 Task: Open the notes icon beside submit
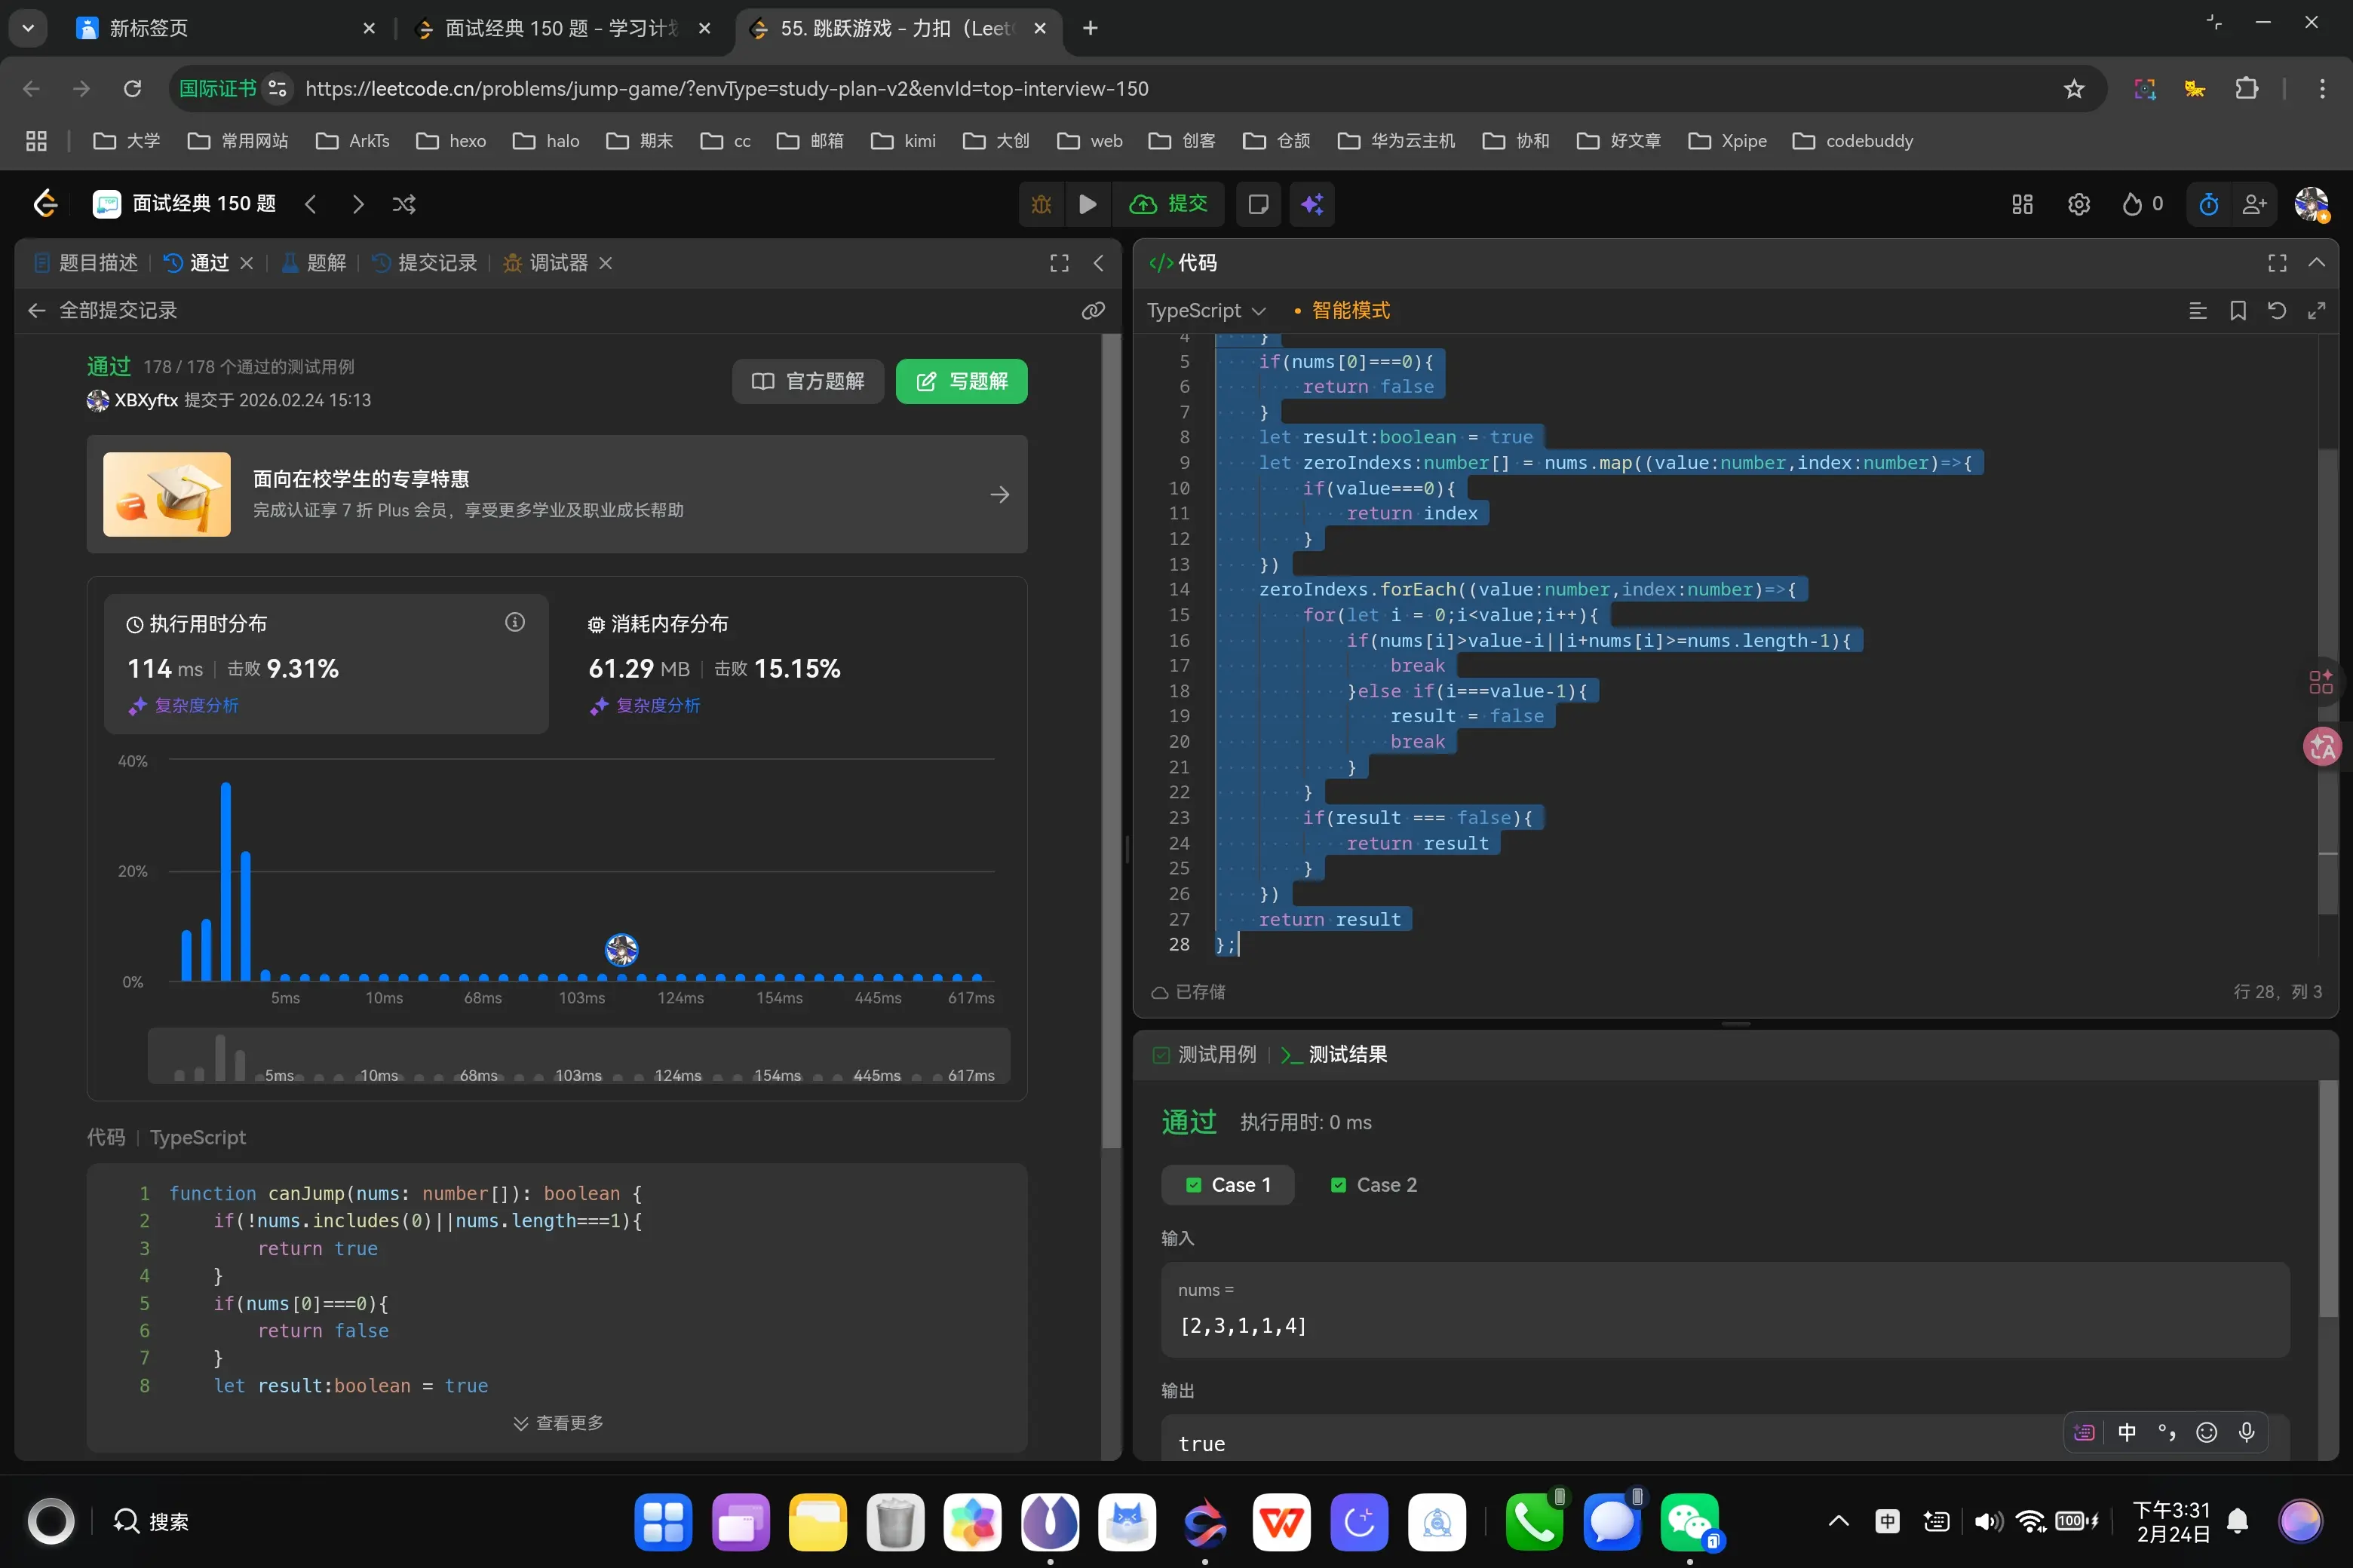coord(1259,204)
